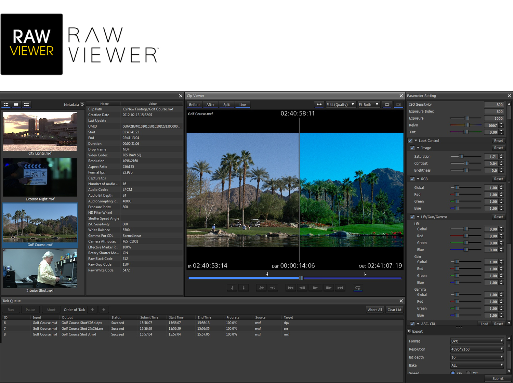Click the timeline playhead scrubber
Image resolution: width=513 pixels, height=383 pixels.
pyautogui.click(x=301, y=278)
